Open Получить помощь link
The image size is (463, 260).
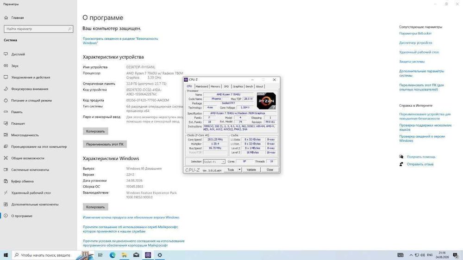click(x=421, y=157)
